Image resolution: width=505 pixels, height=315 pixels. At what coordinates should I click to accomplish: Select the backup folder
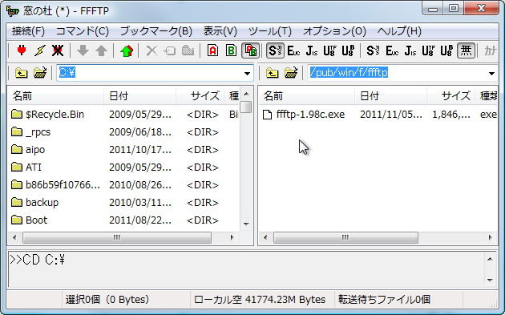pyautogui.click(x=34, y=203)
